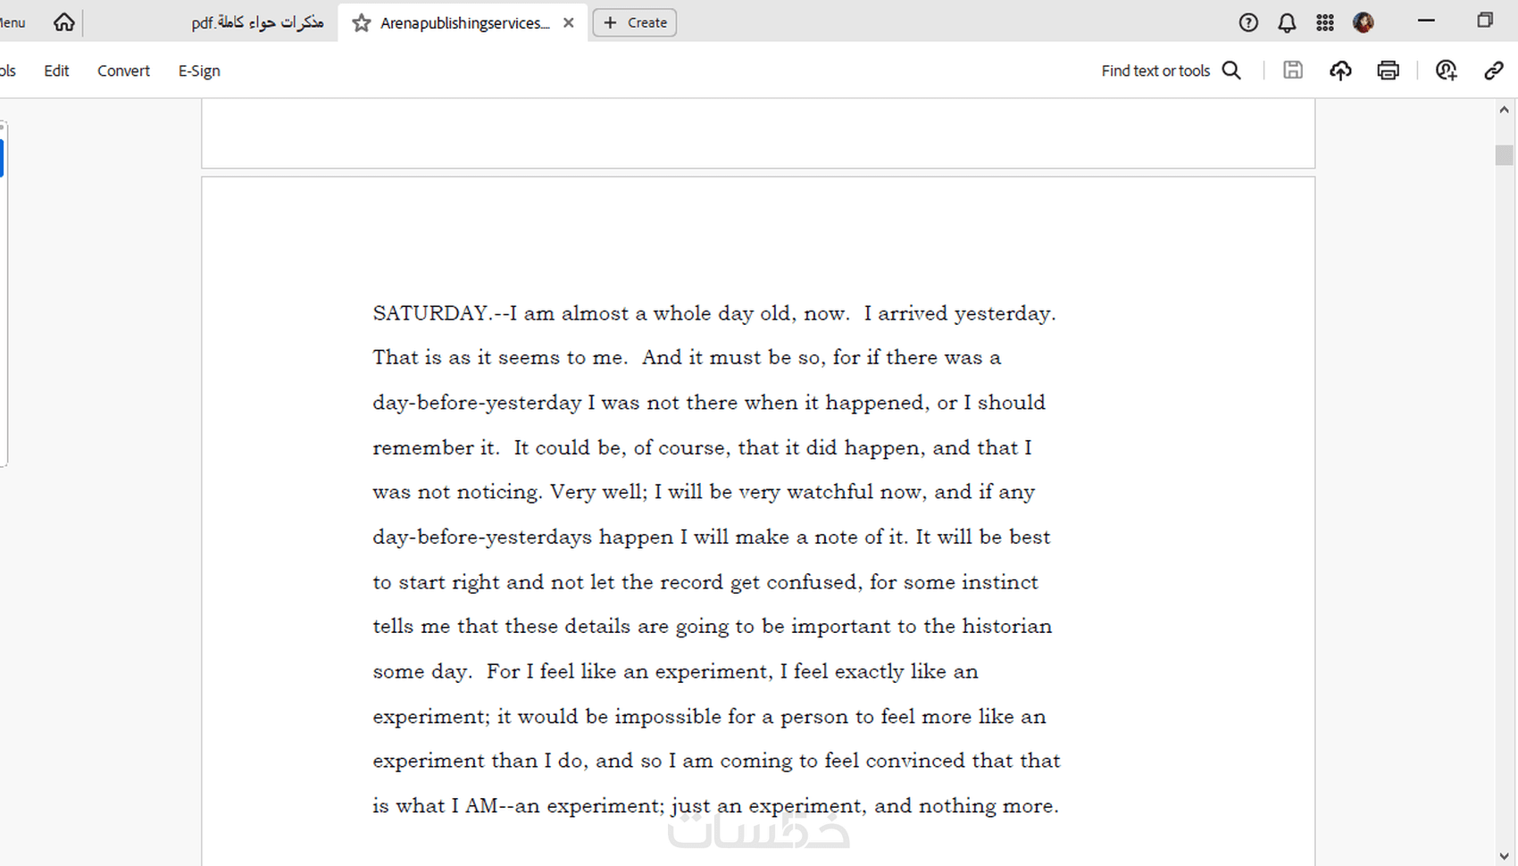
Task: Open the user profile avatar
Action: [x=1364, y=23]
